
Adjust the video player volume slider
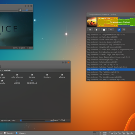click(x=27, y=10)
